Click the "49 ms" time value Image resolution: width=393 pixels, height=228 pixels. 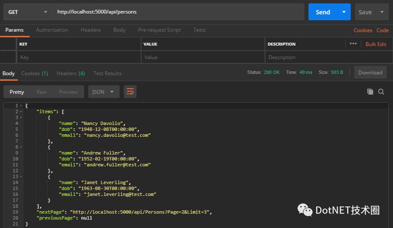point(306,72)
